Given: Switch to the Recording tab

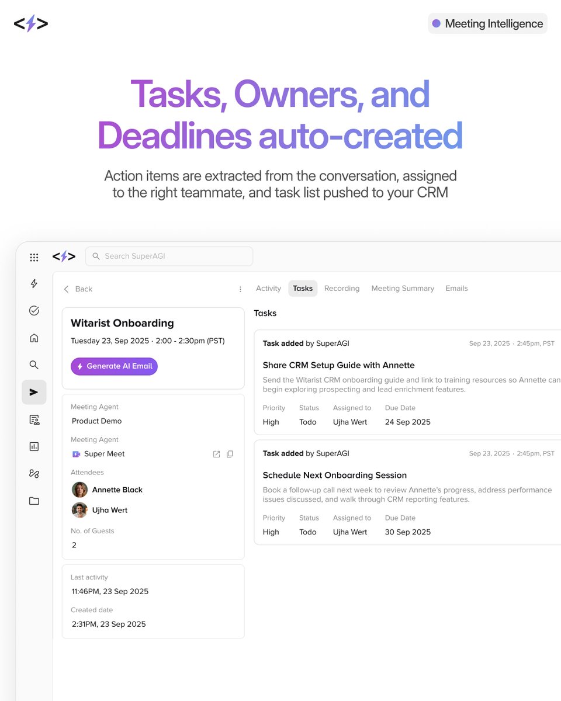Looking at the screenshot, I should click(x=342, y=289).
